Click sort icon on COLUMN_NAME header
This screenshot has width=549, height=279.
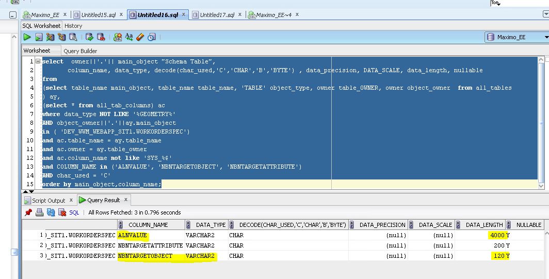[121, 225]
